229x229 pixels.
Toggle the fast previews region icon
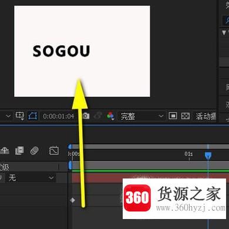point(173,116)
